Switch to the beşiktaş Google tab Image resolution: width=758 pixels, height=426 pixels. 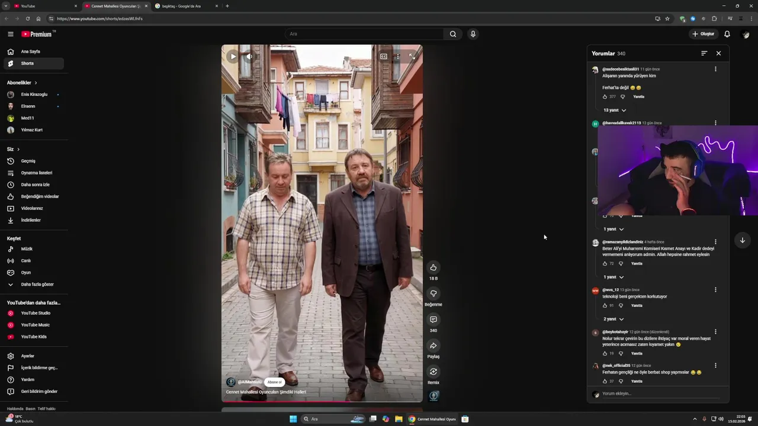click(187, 6)
